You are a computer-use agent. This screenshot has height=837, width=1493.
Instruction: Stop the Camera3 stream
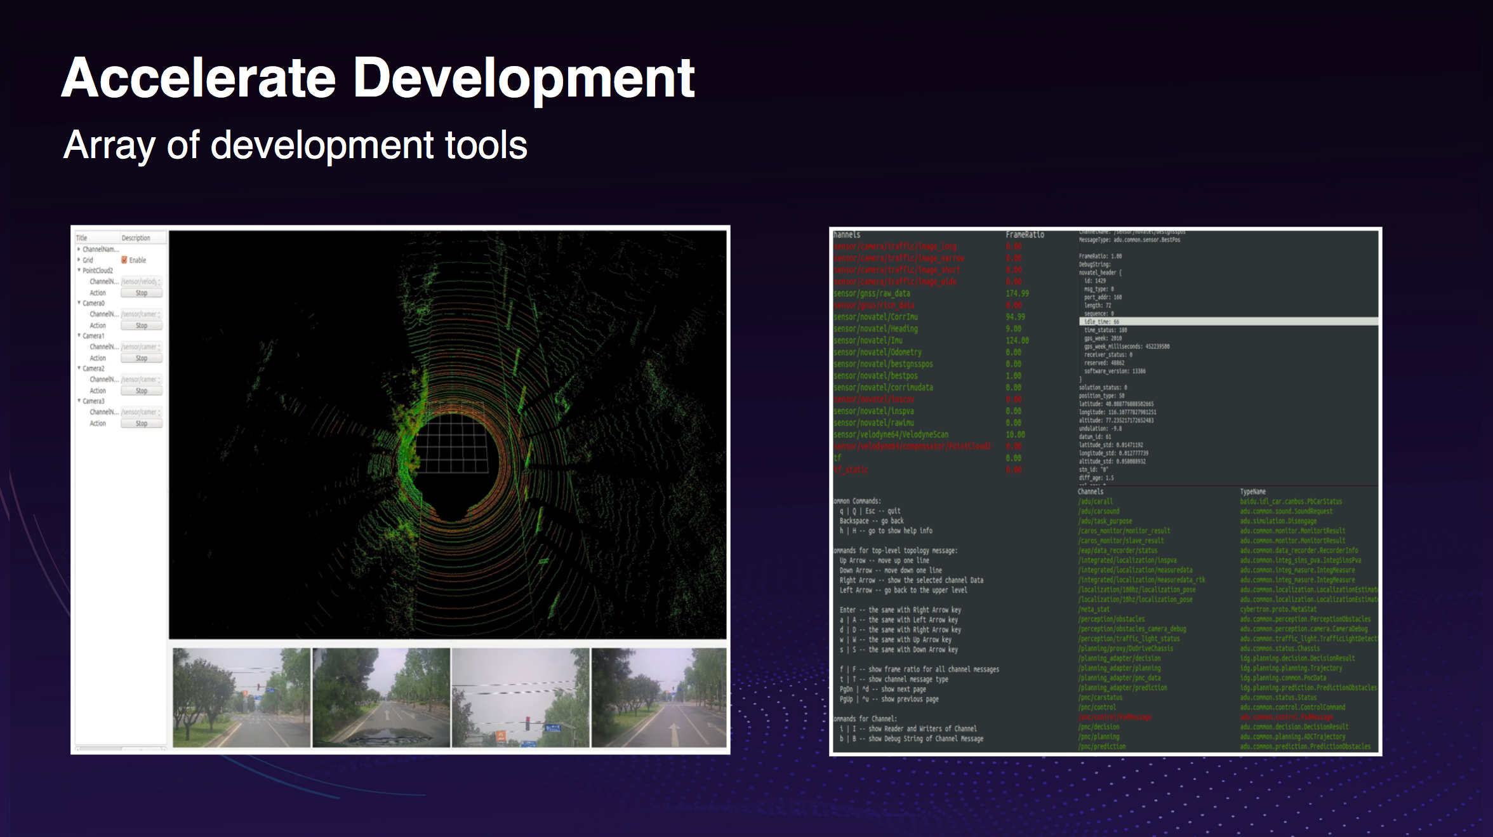coord(142,423)
